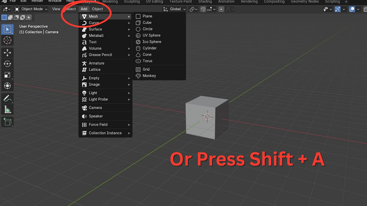367x206 pixels.
Task: Open the View menu in header
Action: pyautogui.click(x=56, y=9)
